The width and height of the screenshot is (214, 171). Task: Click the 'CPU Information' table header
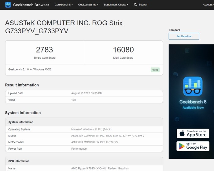click(19, 161)
